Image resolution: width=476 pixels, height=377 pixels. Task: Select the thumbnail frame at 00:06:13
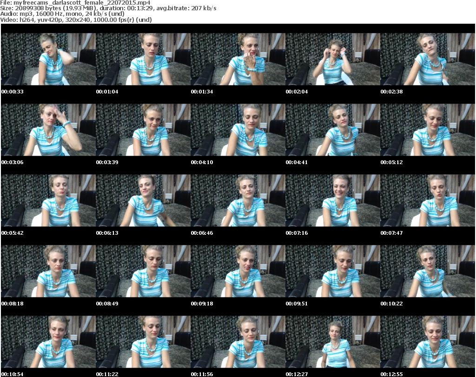(x=143, y=201)
